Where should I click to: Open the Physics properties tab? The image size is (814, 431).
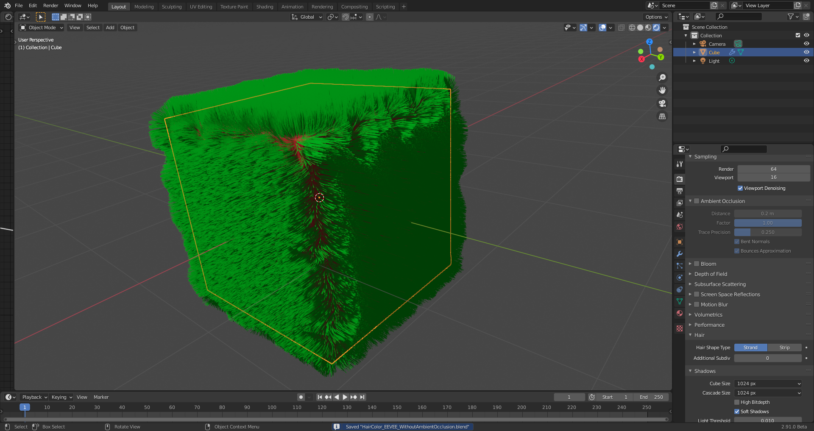click(680, 278)
